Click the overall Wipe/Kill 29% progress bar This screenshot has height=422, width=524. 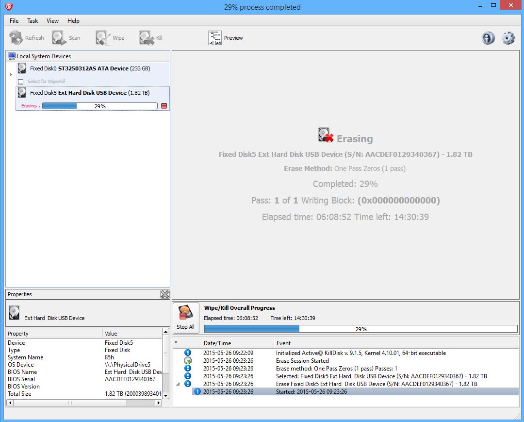[x=361, y=329]
